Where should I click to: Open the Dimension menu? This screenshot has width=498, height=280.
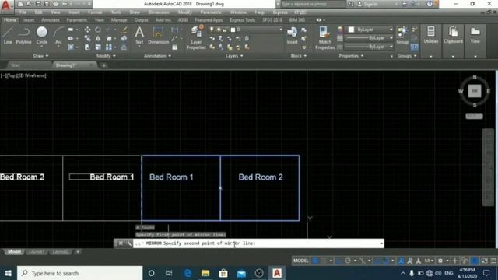159,12
